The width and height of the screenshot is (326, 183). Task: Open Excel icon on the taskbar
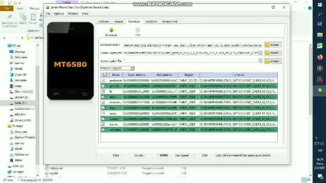(x=320, y=46)
